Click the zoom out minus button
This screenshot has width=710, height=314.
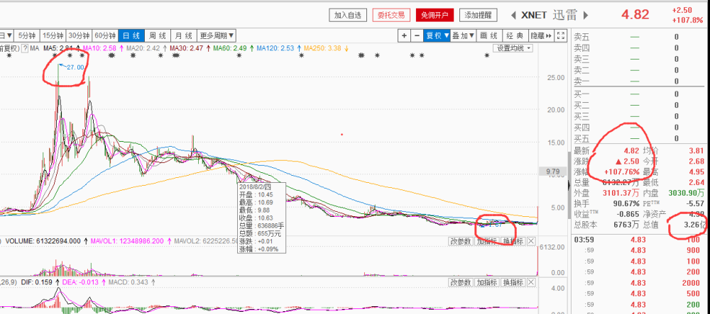tap(417, 35)
